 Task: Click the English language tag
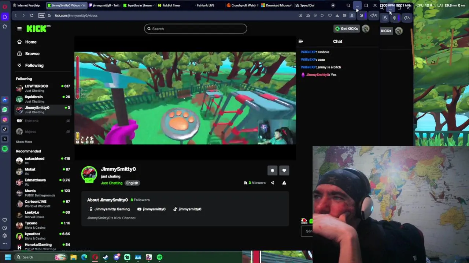pos(132,183)
